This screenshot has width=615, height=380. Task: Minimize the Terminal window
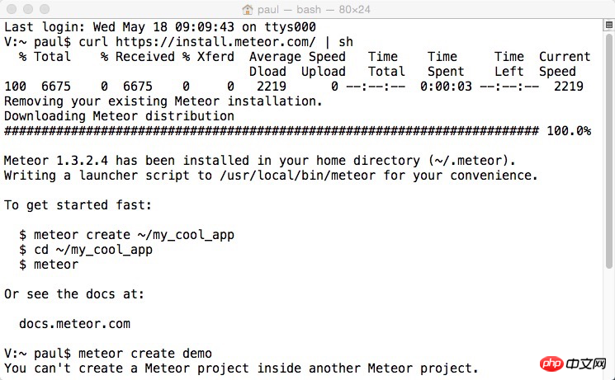pos(28,9)
